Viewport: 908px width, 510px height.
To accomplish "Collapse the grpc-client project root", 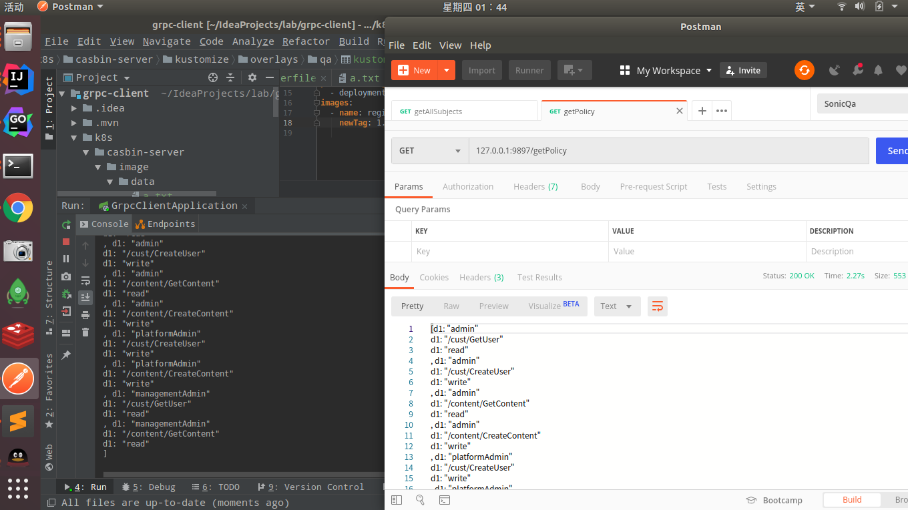I will point(62,93).
